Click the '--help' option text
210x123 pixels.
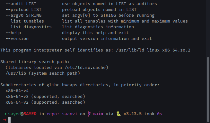[13, 33]
